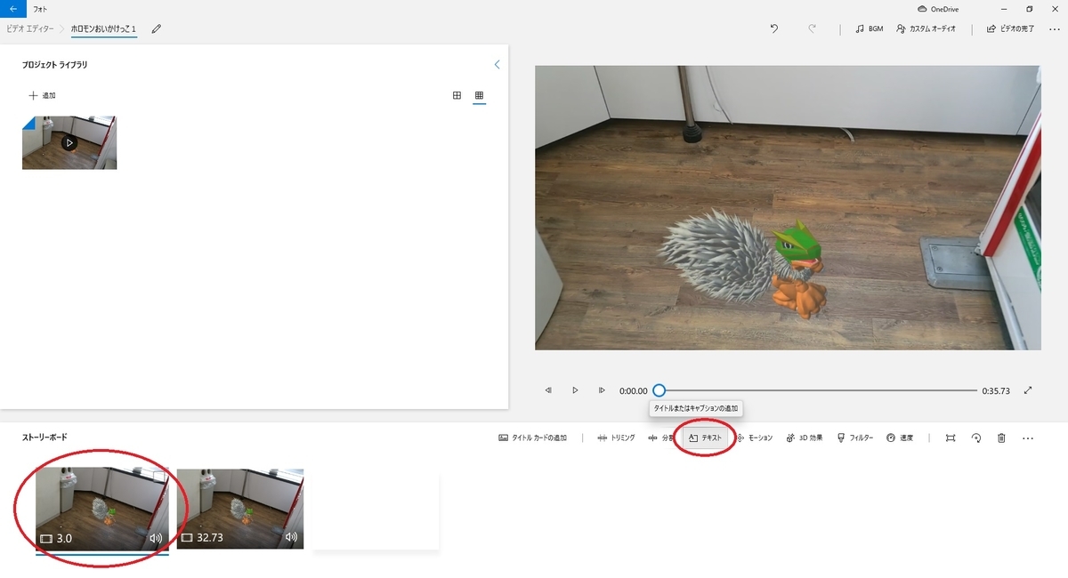
Task: Open BGM background music options
Action: pyautogui.click(x=869, y=28)
